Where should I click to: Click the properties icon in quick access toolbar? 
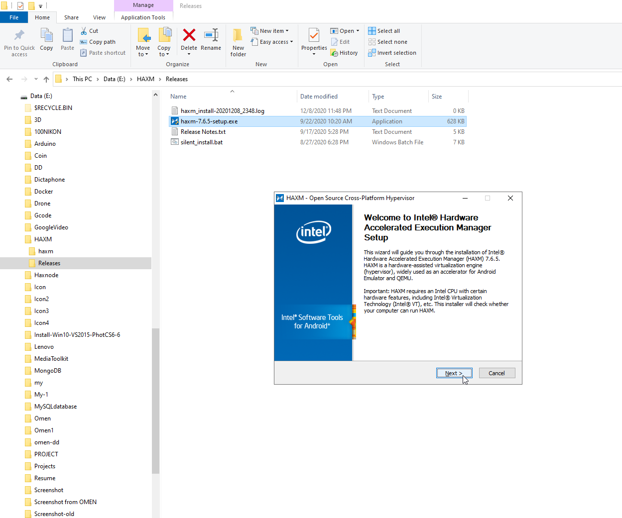pos(20,6)
